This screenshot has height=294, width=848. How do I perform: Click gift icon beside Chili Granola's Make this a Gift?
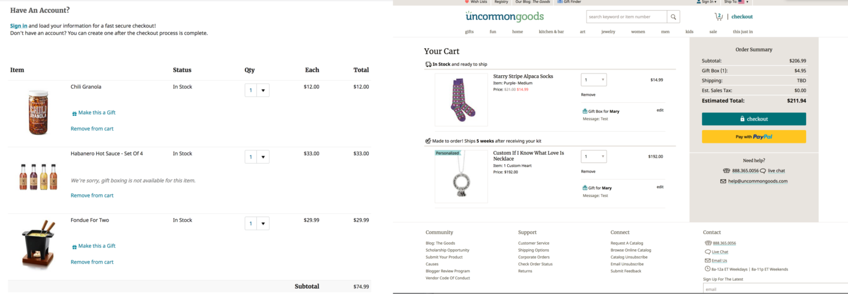74,113
